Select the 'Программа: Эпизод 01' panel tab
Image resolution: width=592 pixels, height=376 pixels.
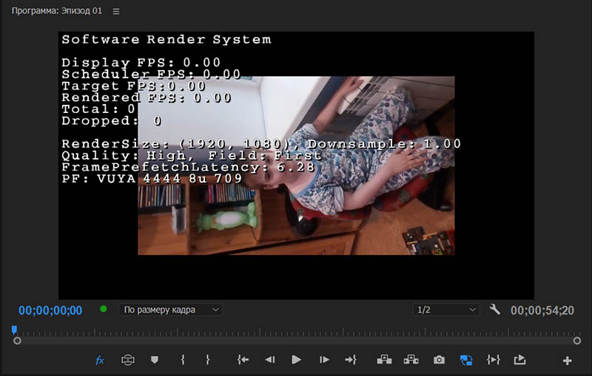[57, 11]
